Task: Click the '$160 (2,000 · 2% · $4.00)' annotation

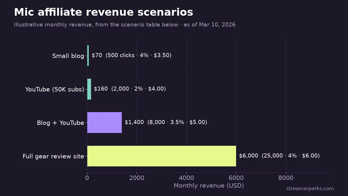Action: pyautogui.click(x=130, y=89)
